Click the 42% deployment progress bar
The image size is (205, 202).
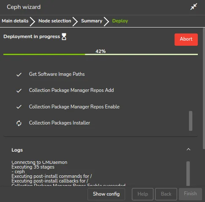pyautogui.click(x=101, y=54)
